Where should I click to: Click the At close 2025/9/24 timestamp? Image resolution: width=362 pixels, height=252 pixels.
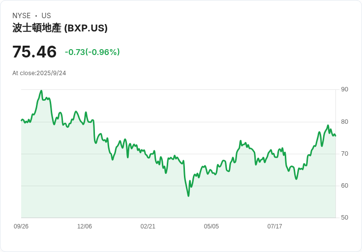click(39, 73)
